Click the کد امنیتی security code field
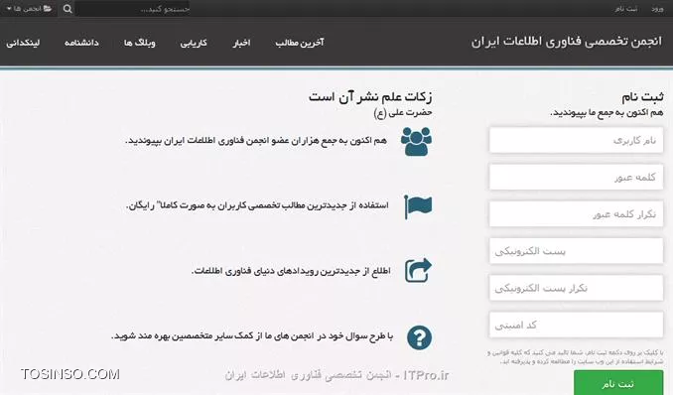Viewport: 673px width, 395px height. click(x=576, y=325)
